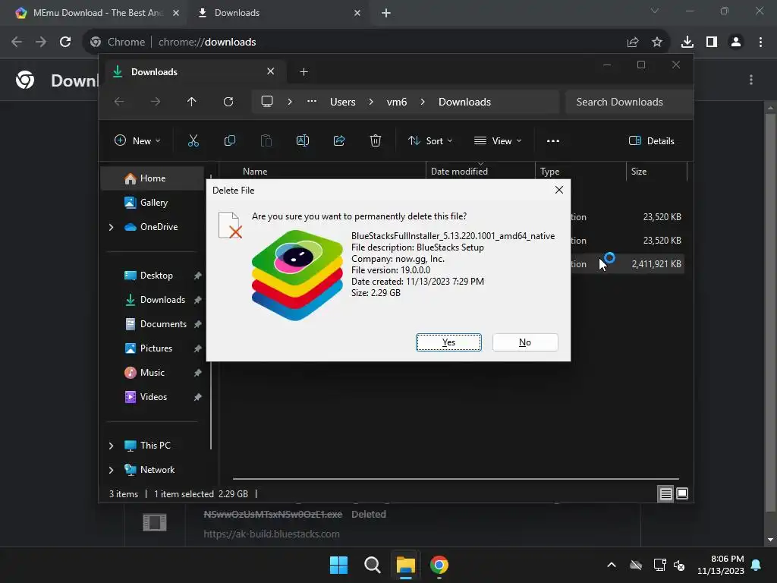
Task: Open Windows taskbar search
Action: (372, 565)
